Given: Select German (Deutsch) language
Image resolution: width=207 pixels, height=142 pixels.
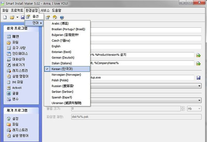Looking at the screenshot, I should [x=67, y=57].
